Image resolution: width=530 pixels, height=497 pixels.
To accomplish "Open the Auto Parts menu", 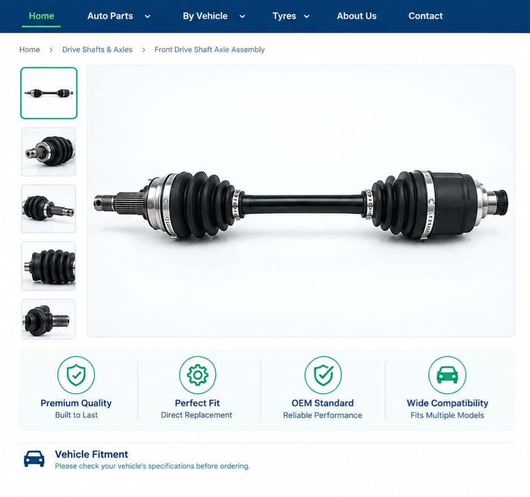I will coord(110,16).
